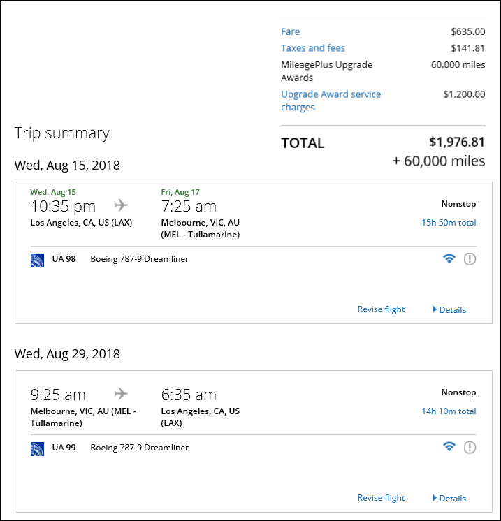This screenshot has height=521, width=501.
Task: Click the total price $1,976.81
Action: click(457, 142)
